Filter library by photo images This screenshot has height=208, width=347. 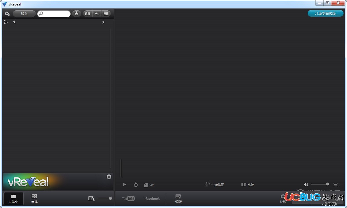tap(97, 14)
